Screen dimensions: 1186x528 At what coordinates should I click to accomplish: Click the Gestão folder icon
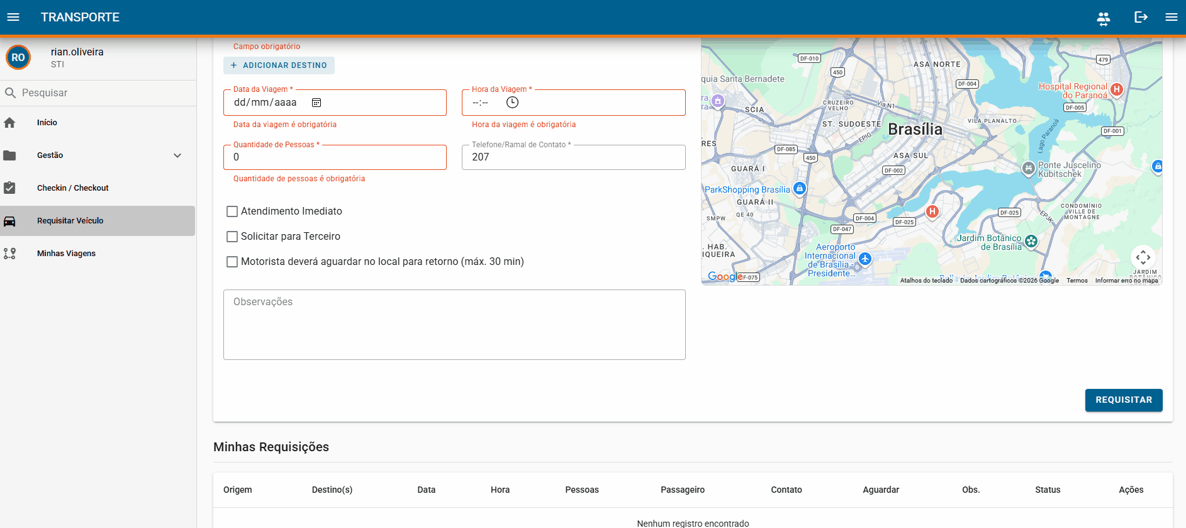tap(9, 155)
